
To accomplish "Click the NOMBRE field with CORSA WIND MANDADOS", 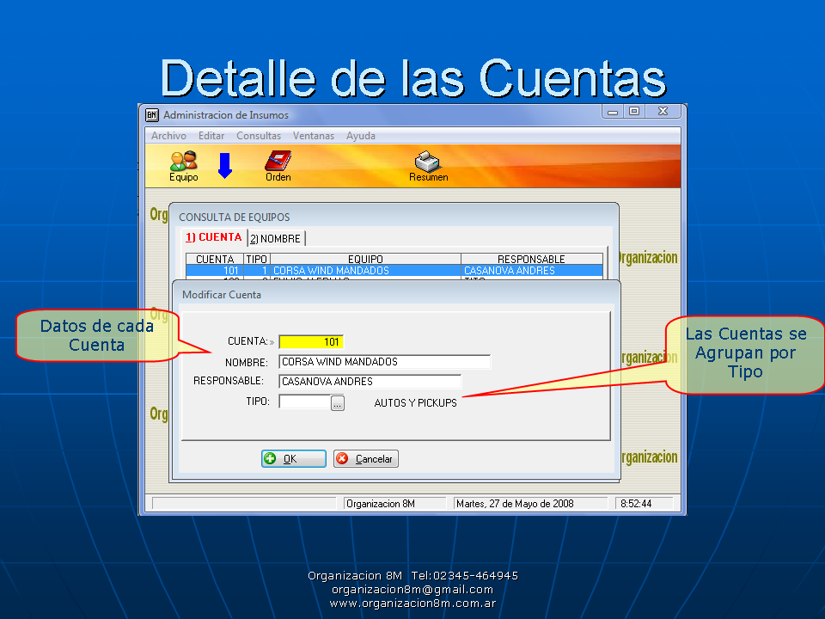I will pos(385,362).
